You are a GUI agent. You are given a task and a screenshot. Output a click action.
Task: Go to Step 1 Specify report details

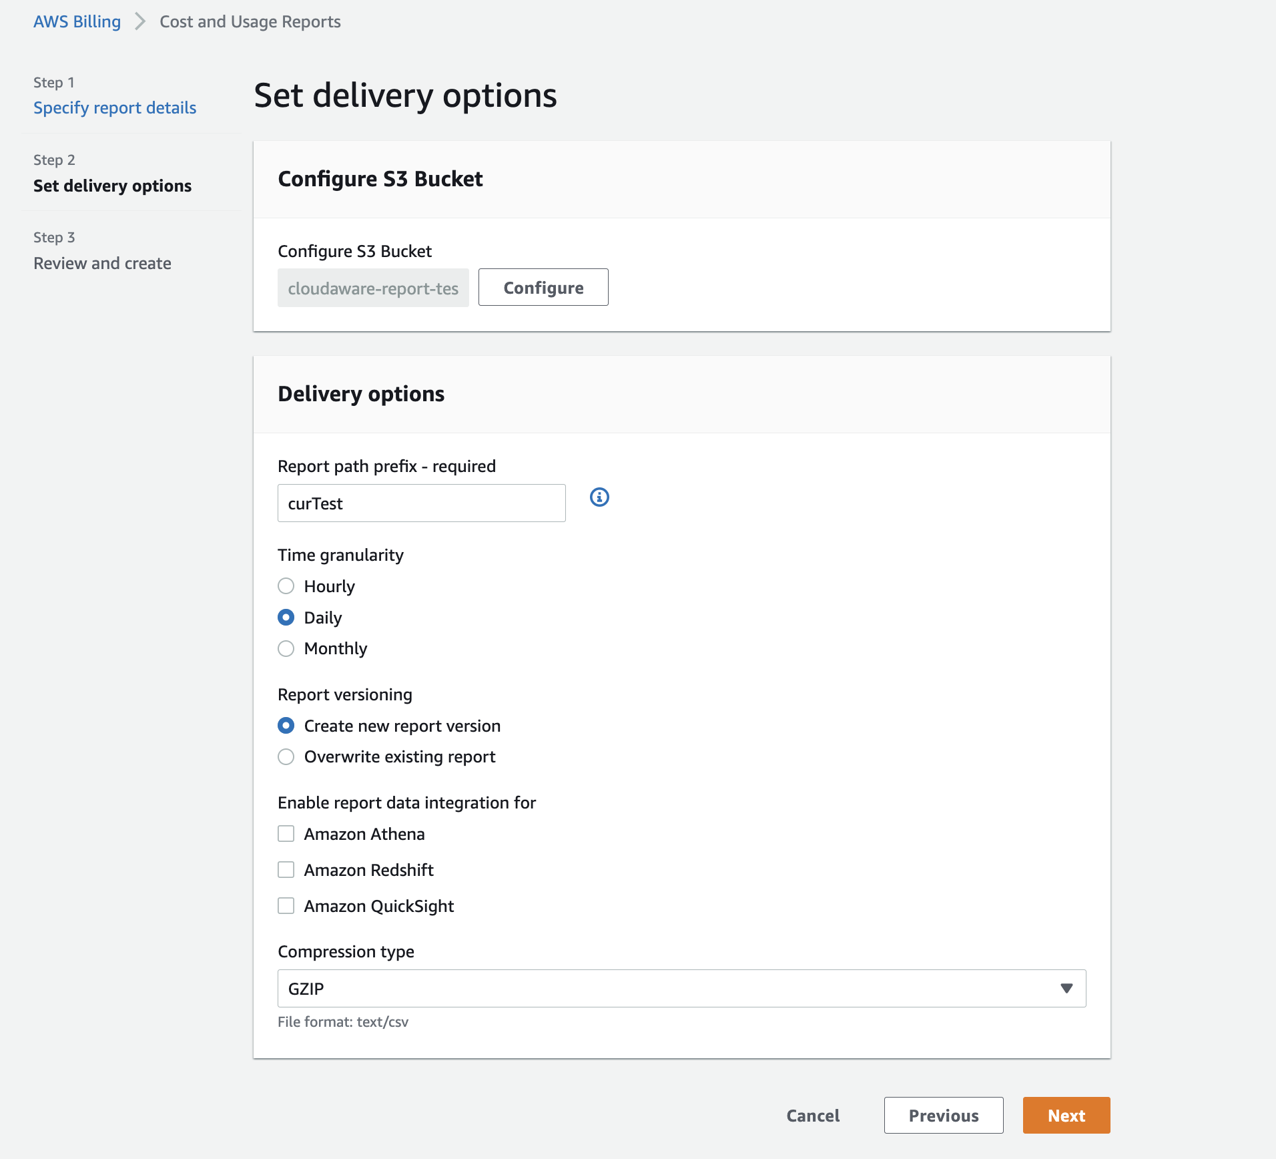pyautogui.click(x=115, y=107)
